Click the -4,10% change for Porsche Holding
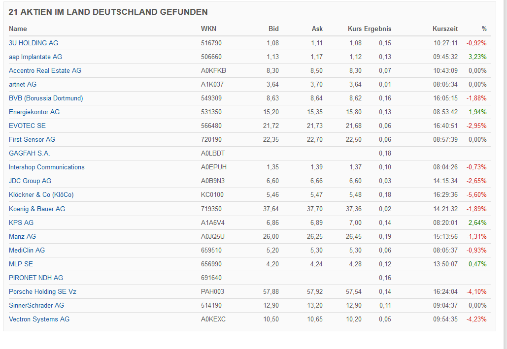The width and height of the screenshot is (507, 349). (476, 291)
